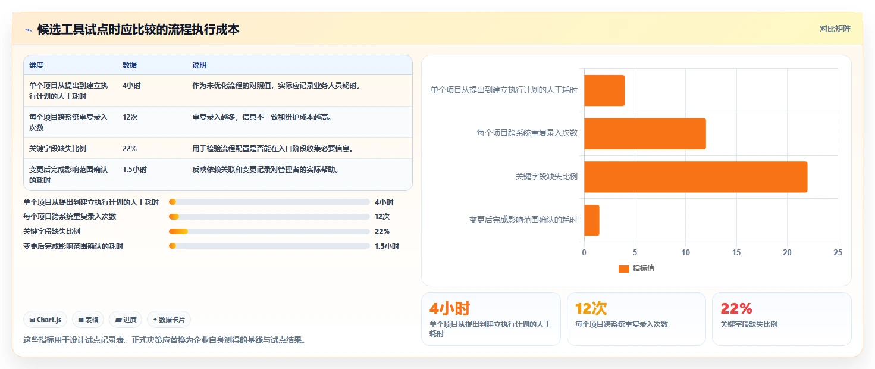Viewport: 875px width, 369px height.
Task: Click the 进度 tag chip
Action: point(126,320)
